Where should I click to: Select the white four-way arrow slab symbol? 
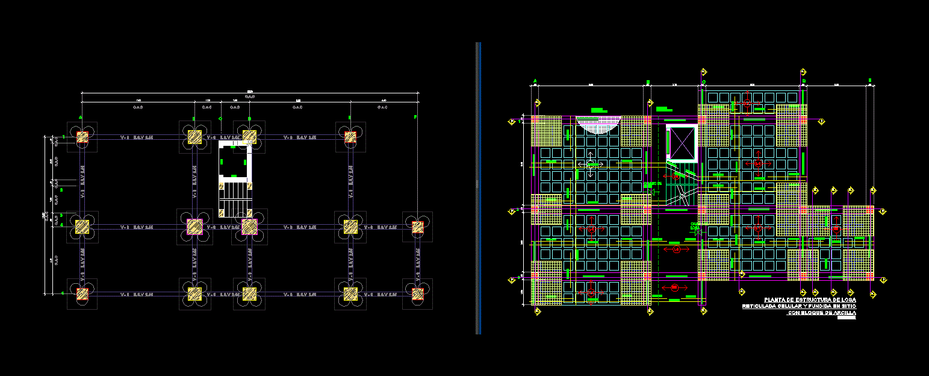pyautogui.click(x=591, y=164)
